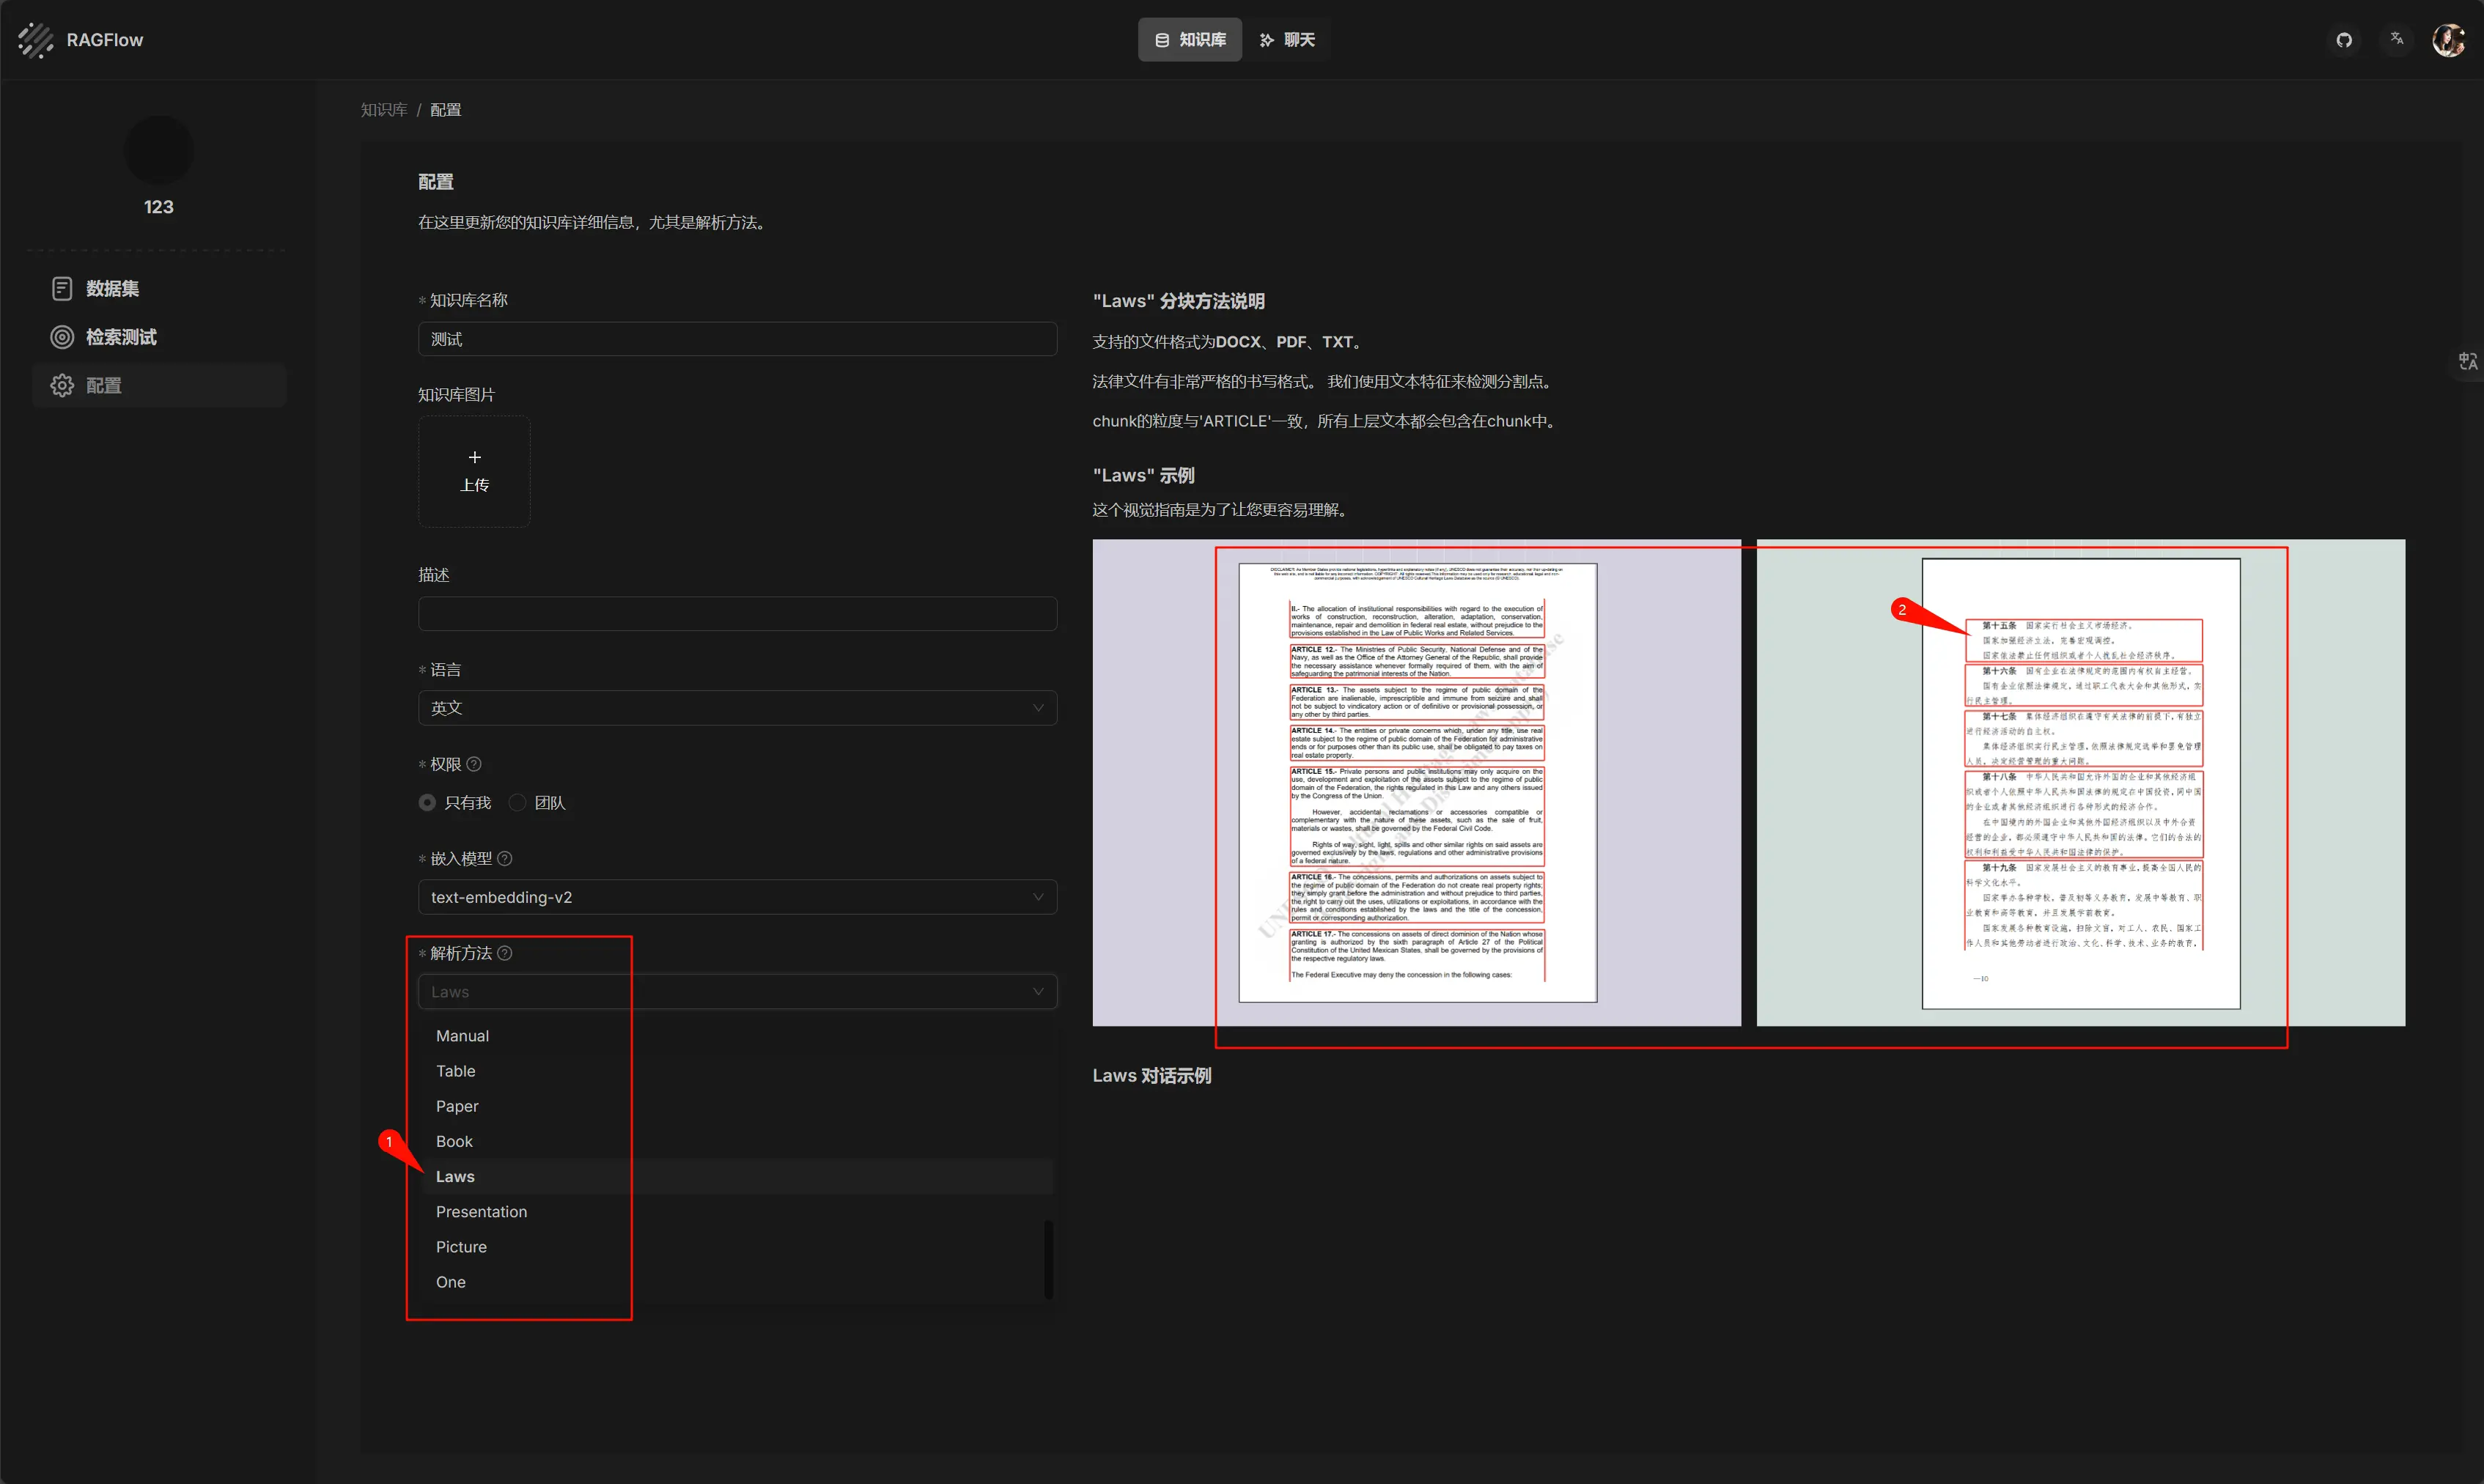The height and width of the screenshot is (1484, 2484).
Task: Open the text-embedding-v2 model dropdown
Action: pos(737,897)
